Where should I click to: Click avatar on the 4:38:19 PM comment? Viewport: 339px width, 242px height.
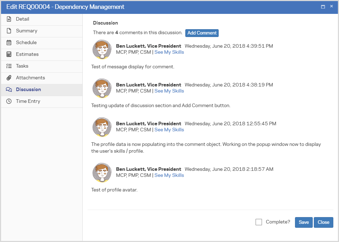[102, 88]
